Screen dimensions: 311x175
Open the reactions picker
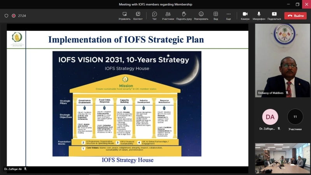201,16
